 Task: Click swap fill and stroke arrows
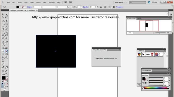point(7,77)
